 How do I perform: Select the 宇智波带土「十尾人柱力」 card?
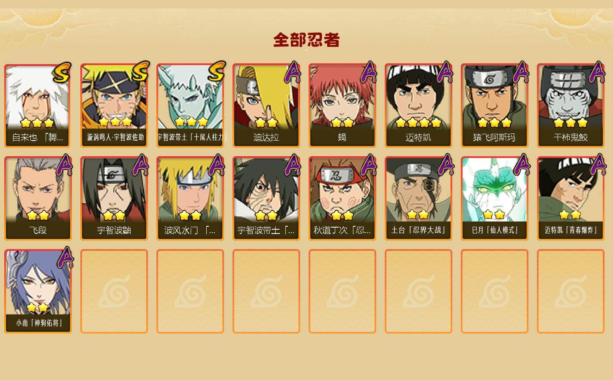190,106
